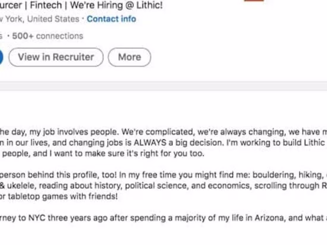Click the partially visible blue button at left edge
Viewport: 327px width, 245px height.
point(2,57)
